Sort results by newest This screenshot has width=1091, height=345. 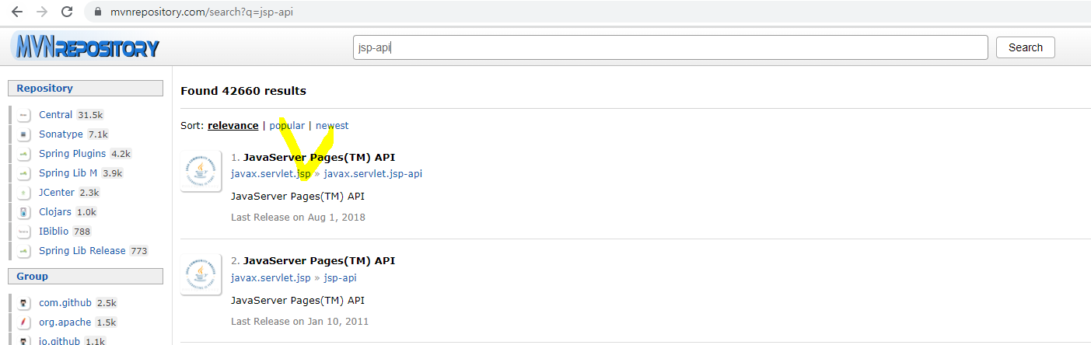click(x=332, y=125)
